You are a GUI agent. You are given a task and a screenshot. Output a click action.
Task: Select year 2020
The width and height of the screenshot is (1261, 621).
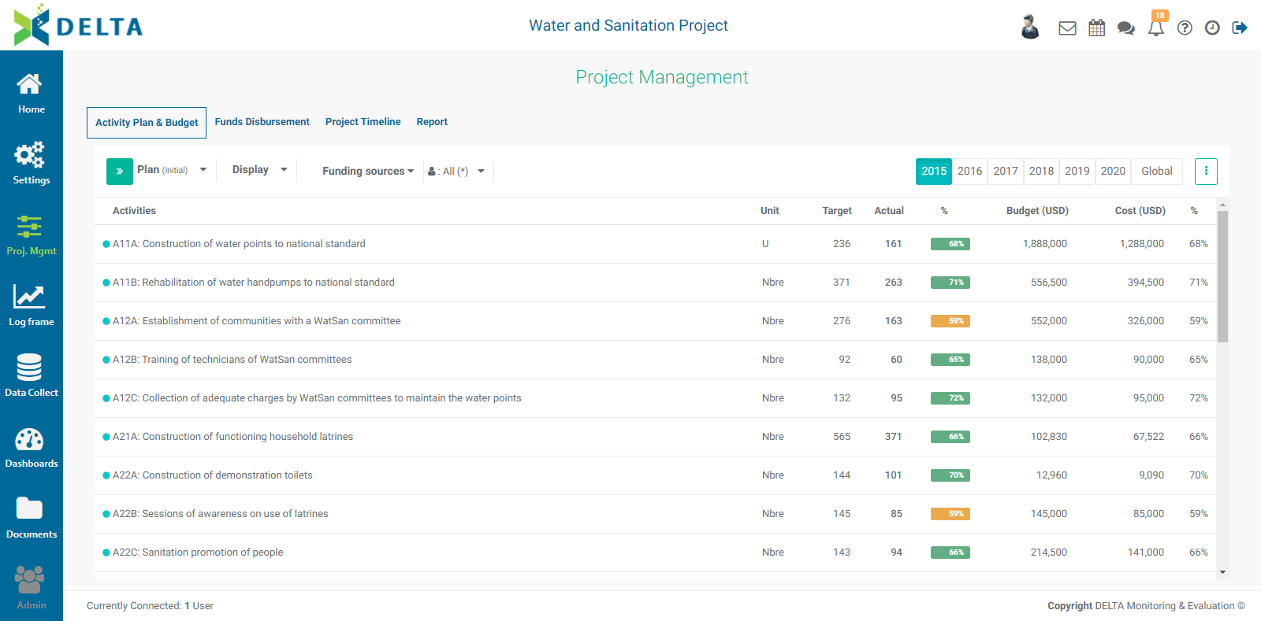point(1113,171)
